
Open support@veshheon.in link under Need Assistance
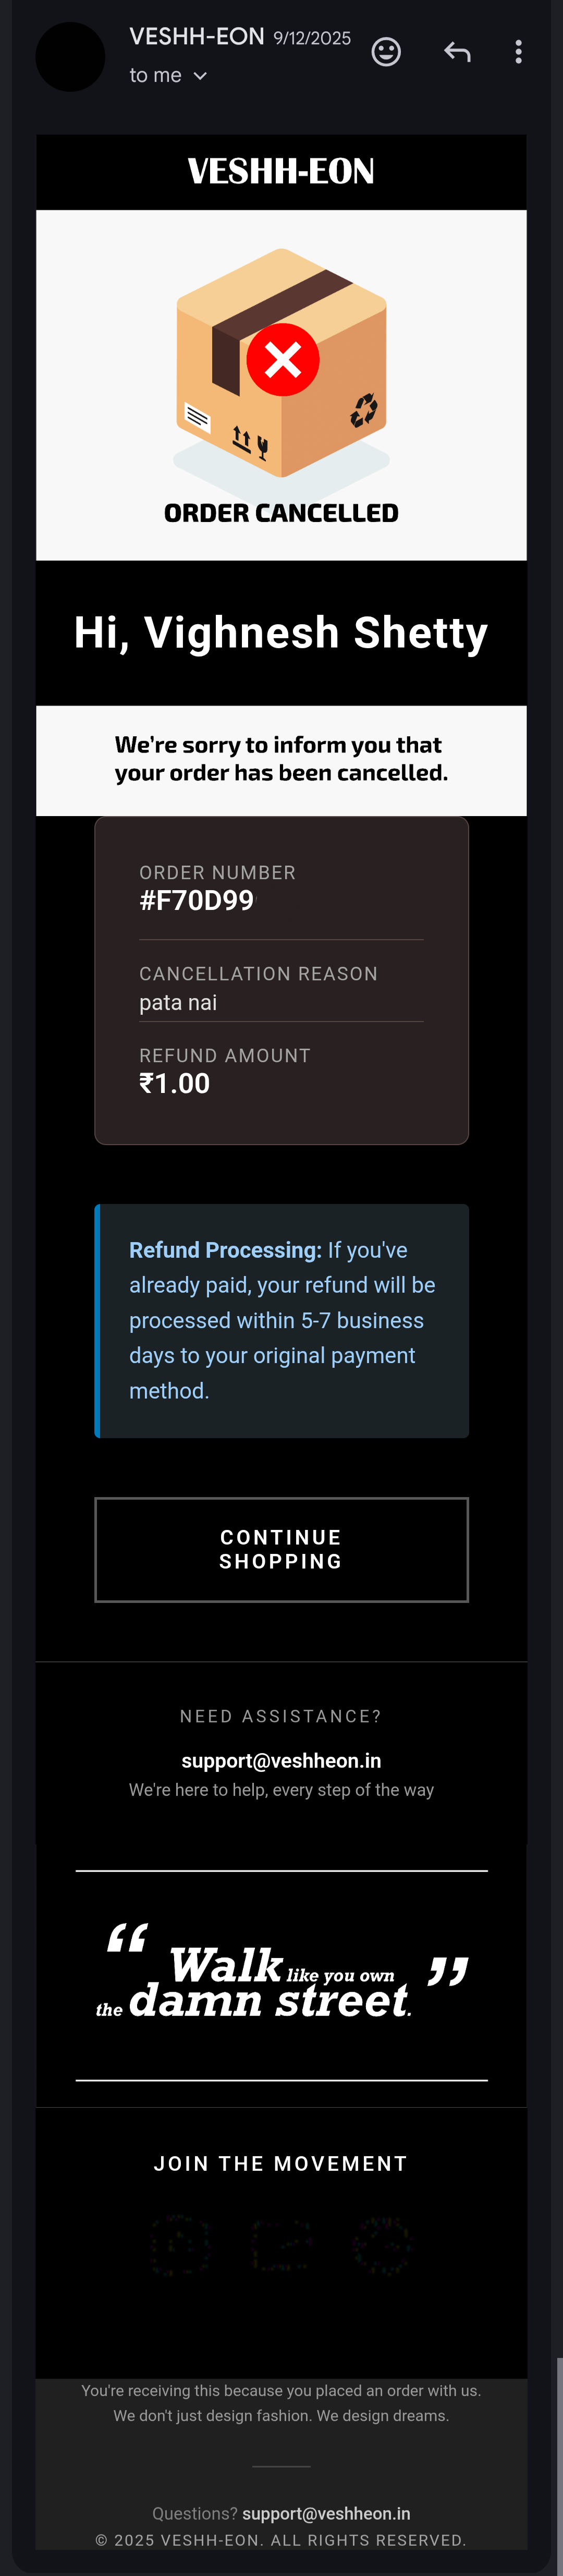(281, 1761)
